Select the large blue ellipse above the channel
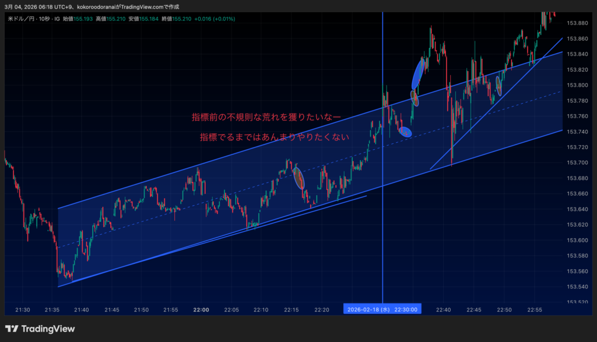This screenshot has height=342, width=597. (417, 72)
